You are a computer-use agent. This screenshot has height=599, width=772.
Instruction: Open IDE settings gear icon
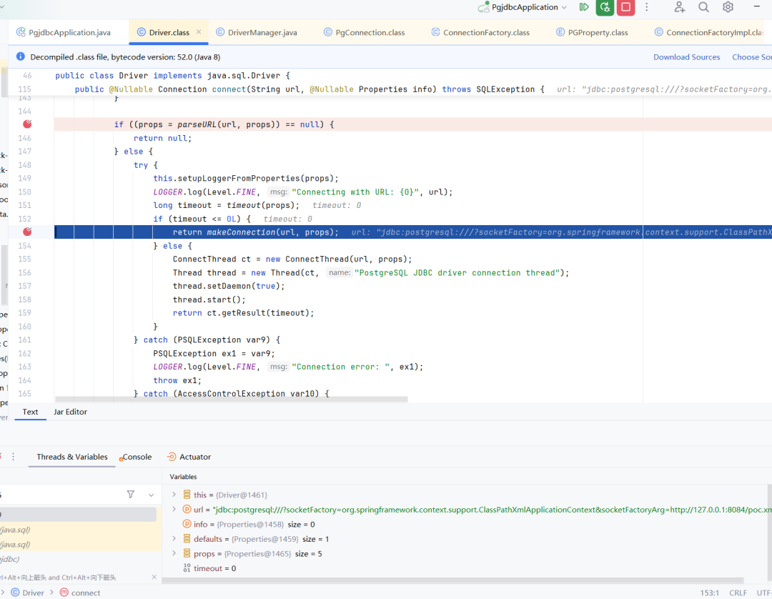(728, 7)
